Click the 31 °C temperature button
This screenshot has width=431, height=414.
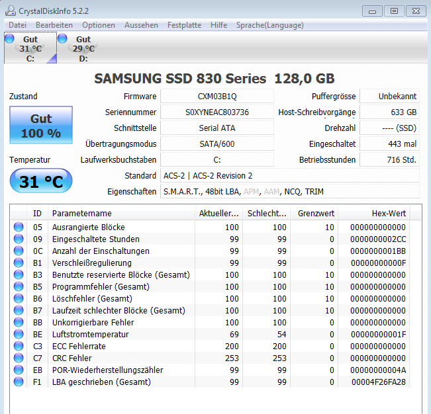pyautogui.click(x=41, y=181)
